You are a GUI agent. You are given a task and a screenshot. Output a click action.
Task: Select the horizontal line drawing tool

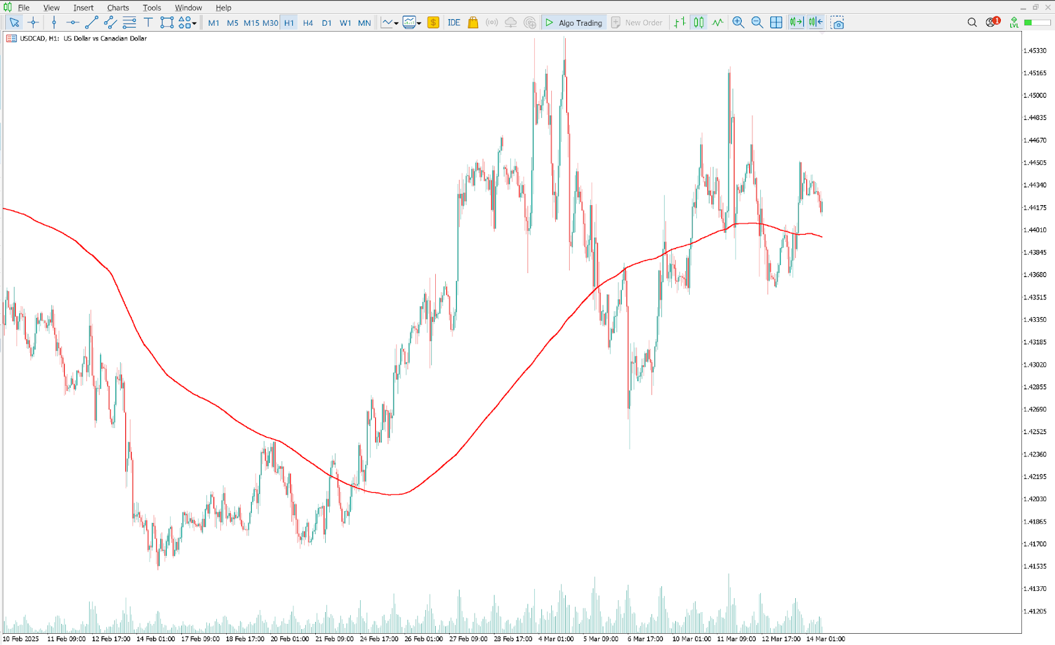73,22
